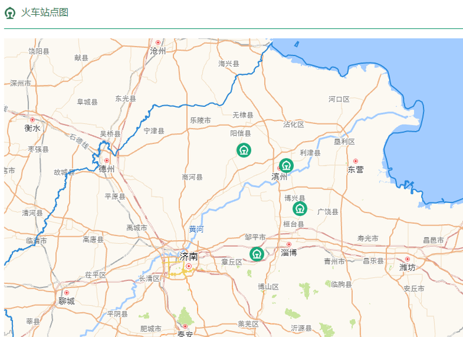Viewport: 463px width, 337px height.
Task: Click the 东光县 label
Action: coord(125,99)
